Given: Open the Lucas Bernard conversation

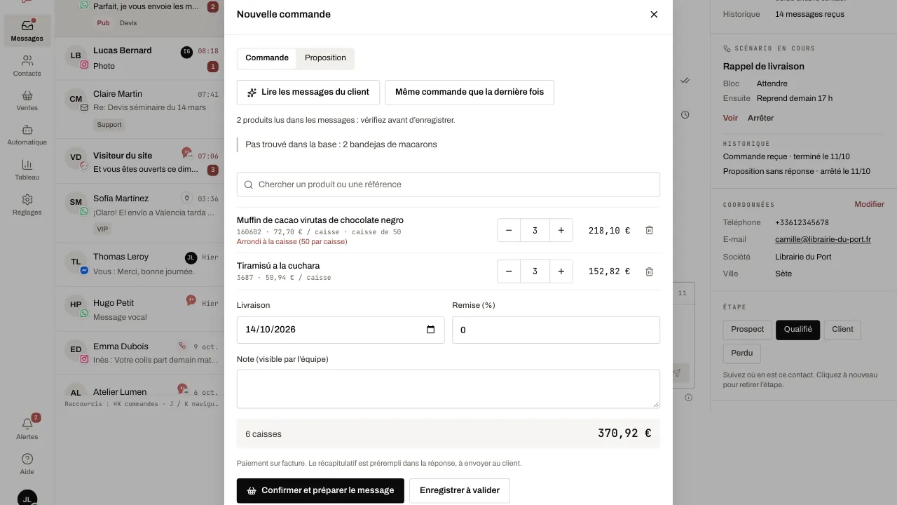Looking at the screenshot, I should click(x=139, y=58).
